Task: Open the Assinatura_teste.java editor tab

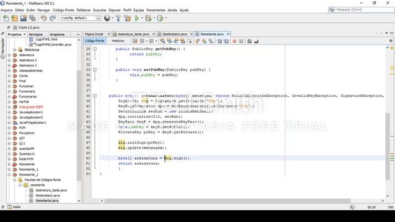Action: tap(133, 34)
